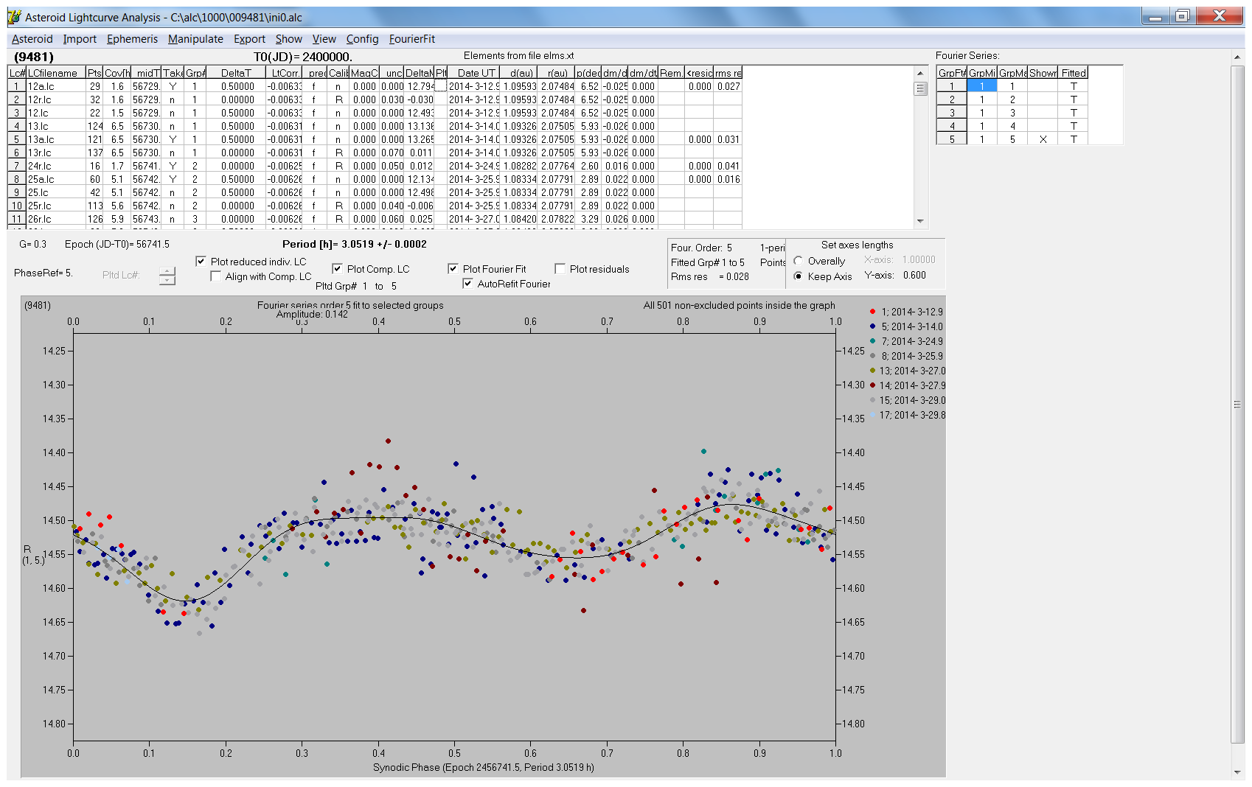Toggle Plot reduced indiv. LC checkbox
This screenshot has height=787, width=1252.
pyautogui.click(x=201, y=262)
